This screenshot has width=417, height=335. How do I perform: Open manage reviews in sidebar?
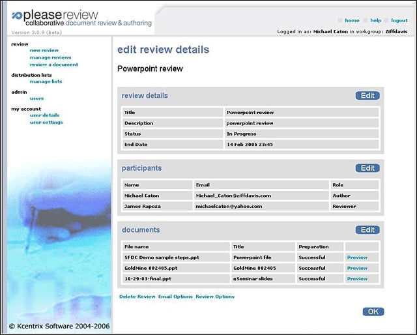pyautogui.click(x=51, y=57)
